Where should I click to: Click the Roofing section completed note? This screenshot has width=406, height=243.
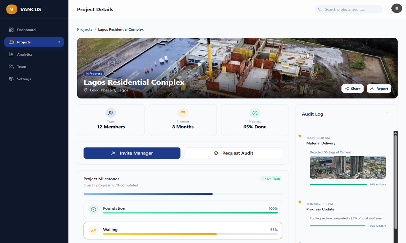pyautogui.click(x=346, y=218)
